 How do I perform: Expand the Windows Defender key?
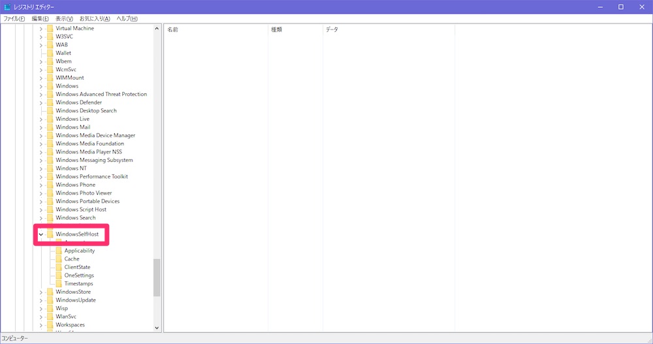(x=40, y=103)
